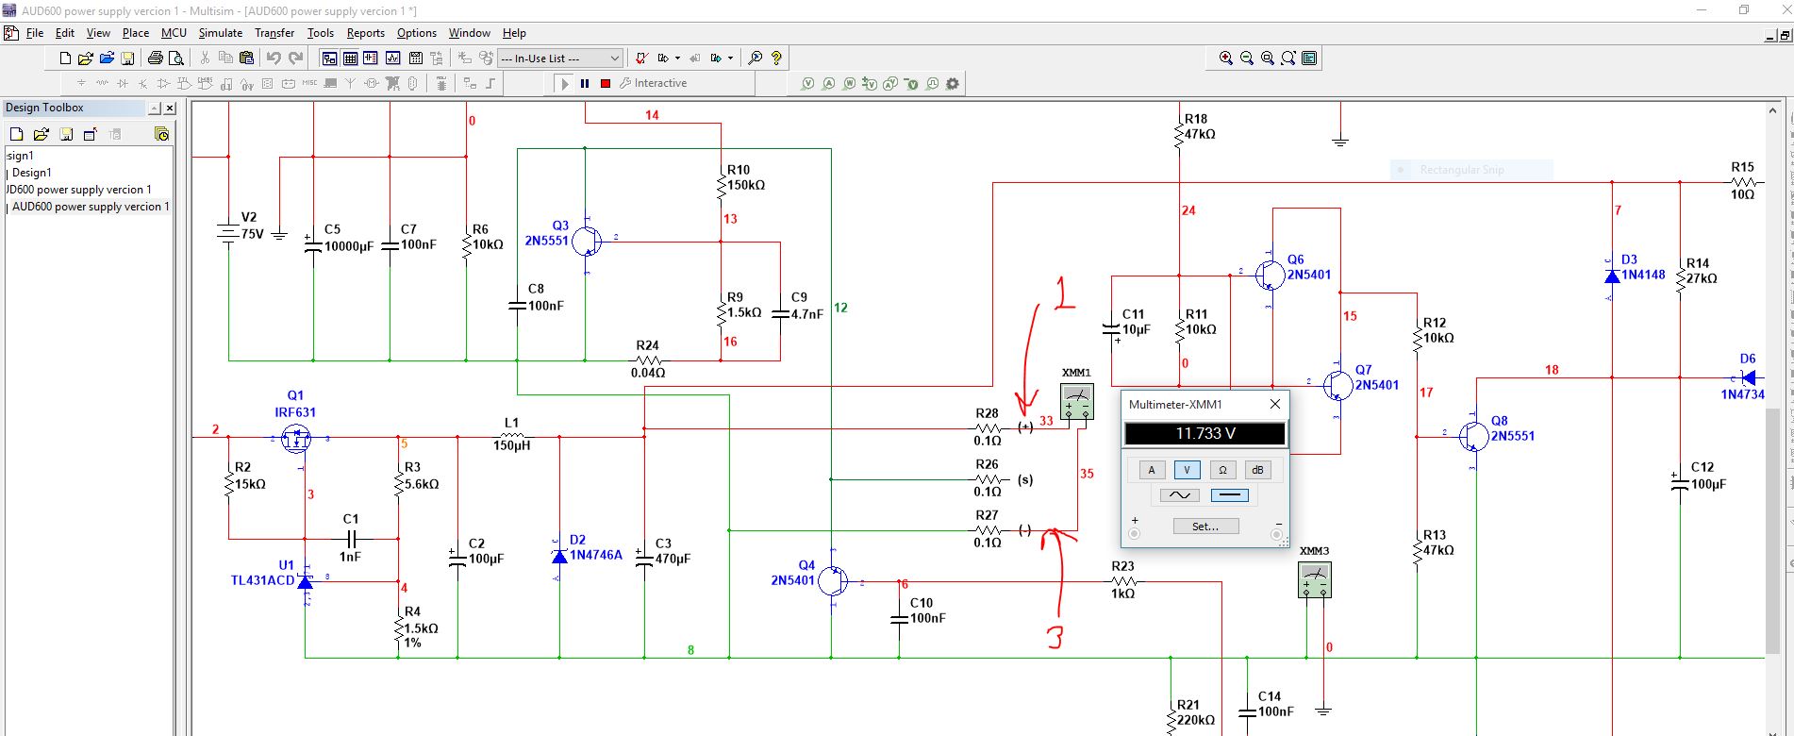
Task: Open the Interactive analysis settings
Action: tap(653, 83)
